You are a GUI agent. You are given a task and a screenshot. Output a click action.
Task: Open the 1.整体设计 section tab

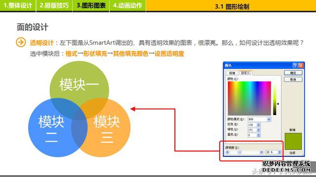[x=18, y=5]
